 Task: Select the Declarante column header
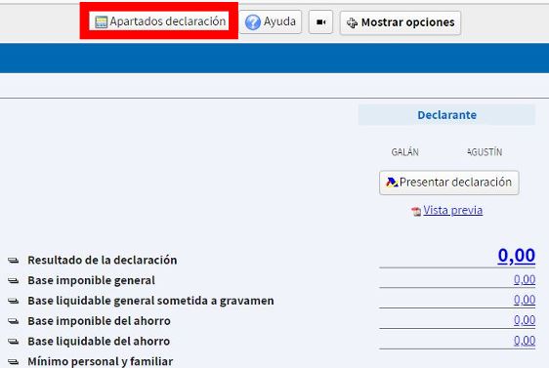[446, 115]
